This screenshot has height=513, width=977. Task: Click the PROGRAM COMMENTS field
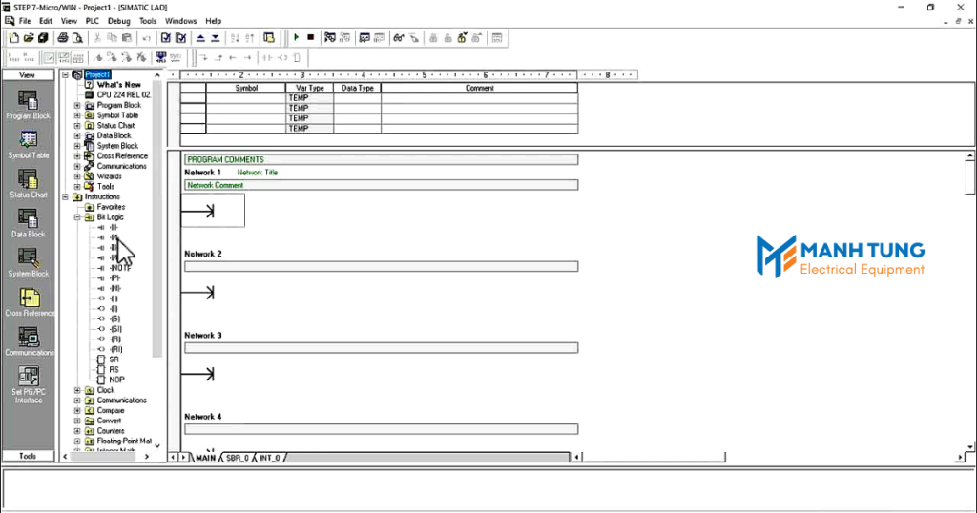[x=382, y=159]
